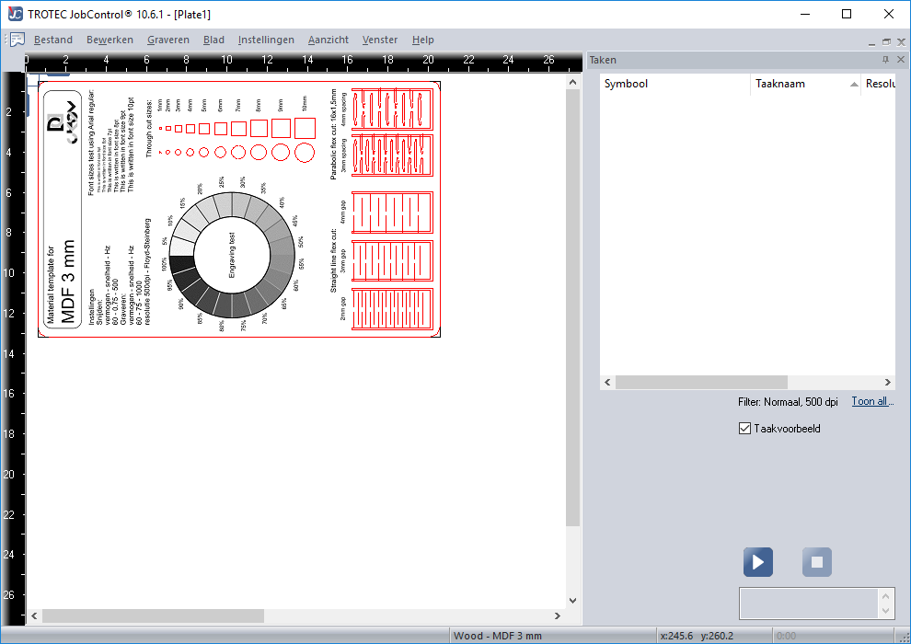Click the 50% gray engraving wheel segment
This screenshot has height=644, width=911.
[283, 247]
